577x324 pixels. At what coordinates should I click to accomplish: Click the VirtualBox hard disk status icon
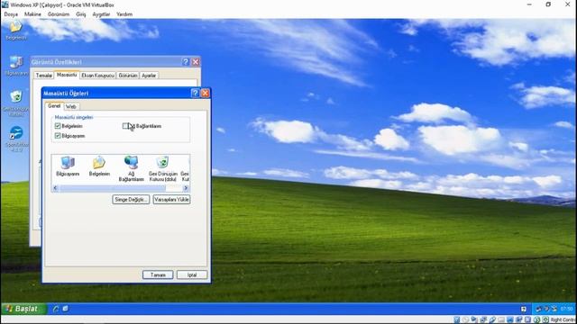click(x=457, y=319)
